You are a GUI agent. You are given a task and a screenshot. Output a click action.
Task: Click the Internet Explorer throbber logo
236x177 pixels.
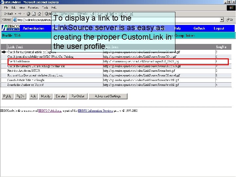231,8
